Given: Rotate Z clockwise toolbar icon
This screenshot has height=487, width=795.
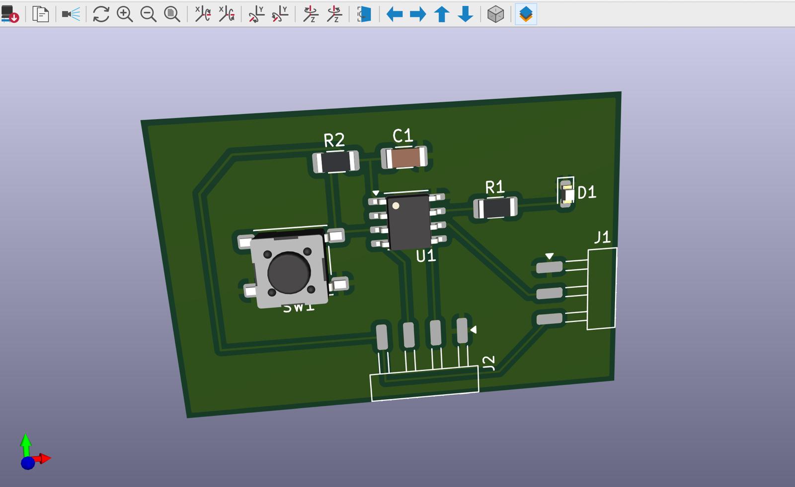Looking at the screenshot, I should 311,14.
